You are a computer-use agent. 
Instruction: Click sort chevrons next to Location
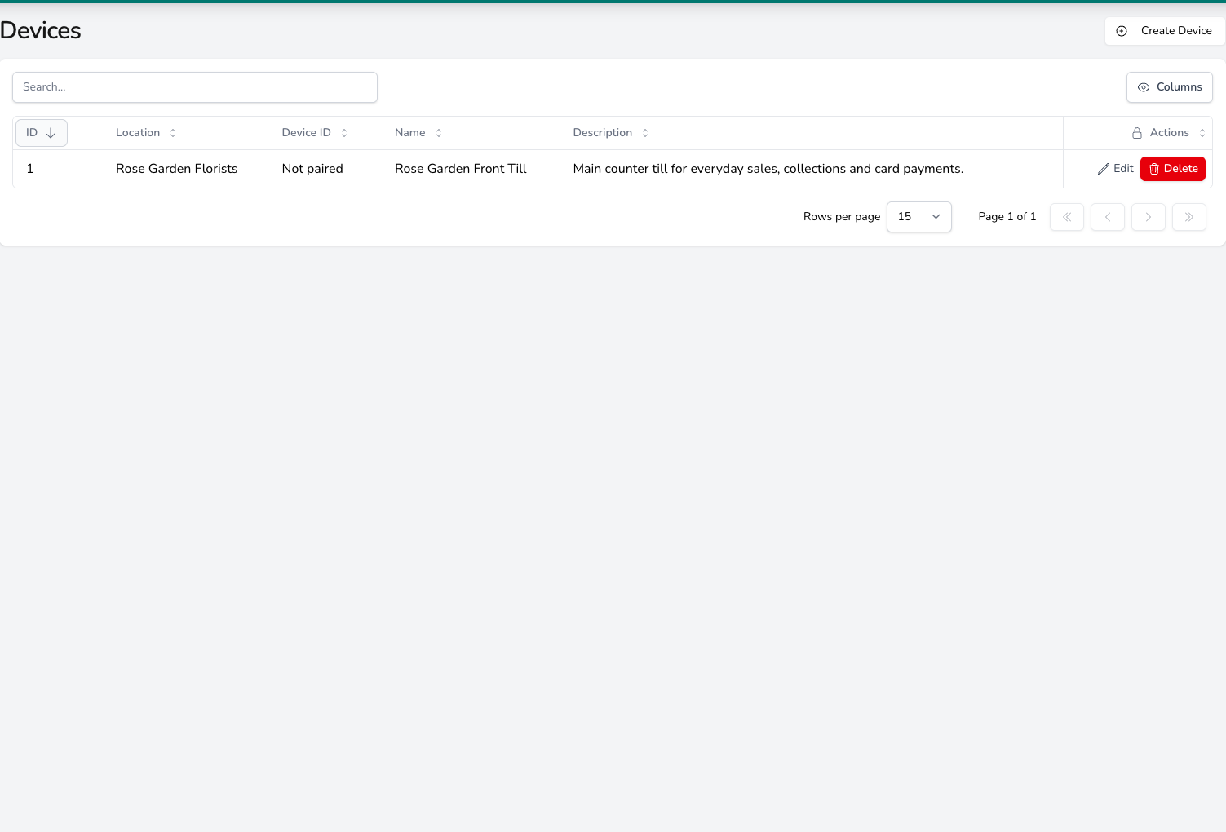click(173, 133)
